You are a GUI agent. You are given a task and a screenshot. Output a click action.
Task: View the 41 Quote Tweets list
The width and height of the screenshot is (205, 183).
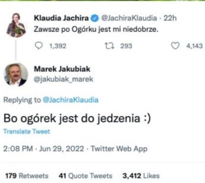coord(85,176)
